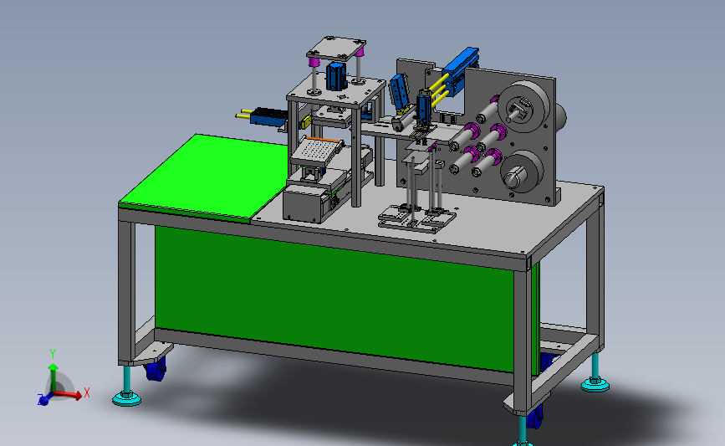Select the front-left cyan leveling foot

point(127,387)
